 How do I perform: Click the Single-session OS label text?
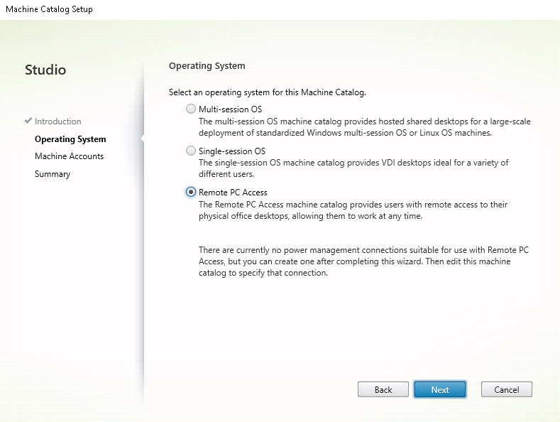[x=232, y=151]
